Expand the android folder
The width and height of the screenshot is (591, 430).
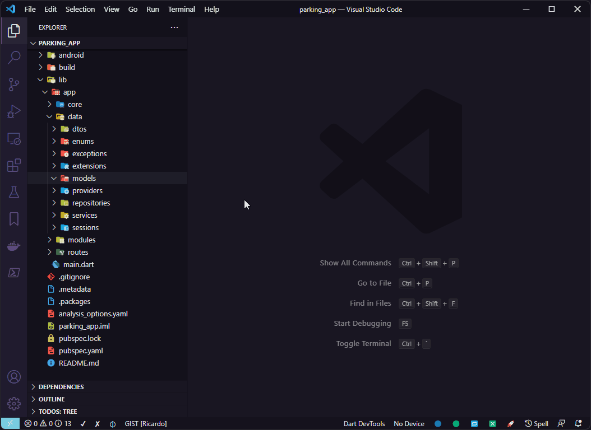click(x=41, y=55)
